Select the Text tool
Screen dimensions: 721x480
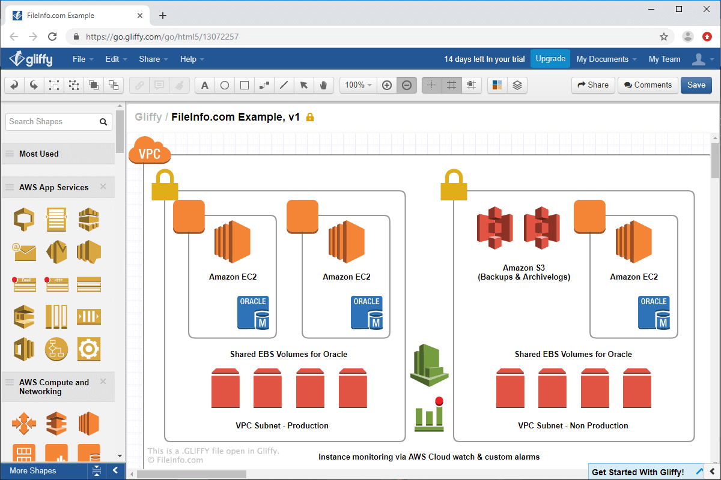tap(205, 85)
